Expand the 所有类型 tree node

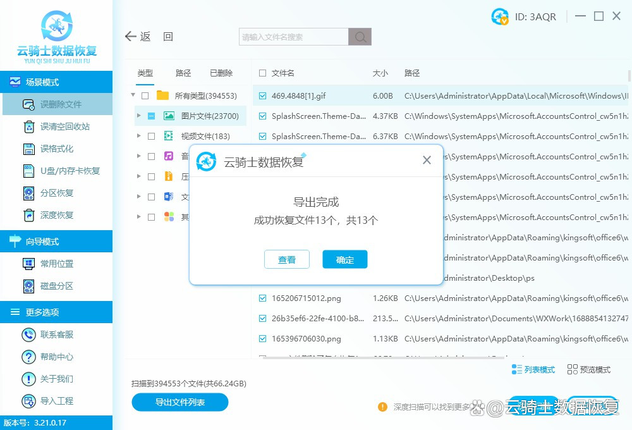tap(133, 94)
